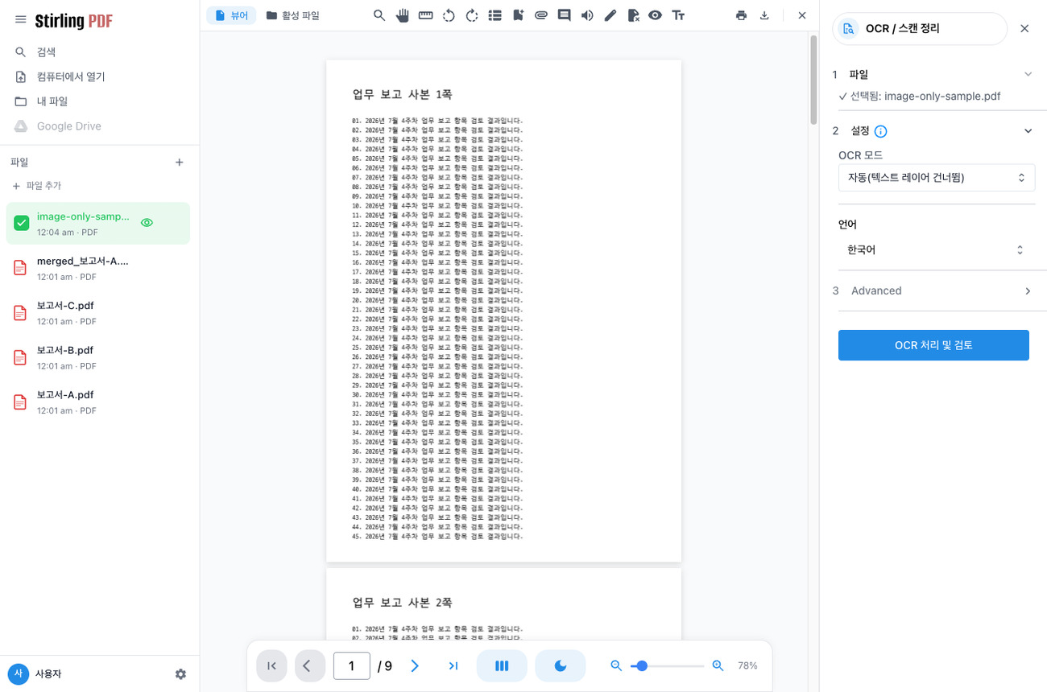Uncheck the image-only-sample file checkbox
This screenshot has width=1047, height=692.
tap(22, 223)
